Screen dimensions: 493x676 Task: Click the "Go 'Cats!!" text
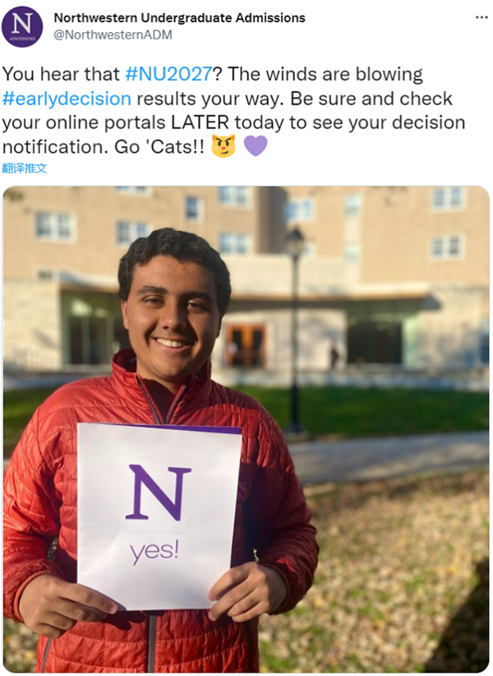159,147
